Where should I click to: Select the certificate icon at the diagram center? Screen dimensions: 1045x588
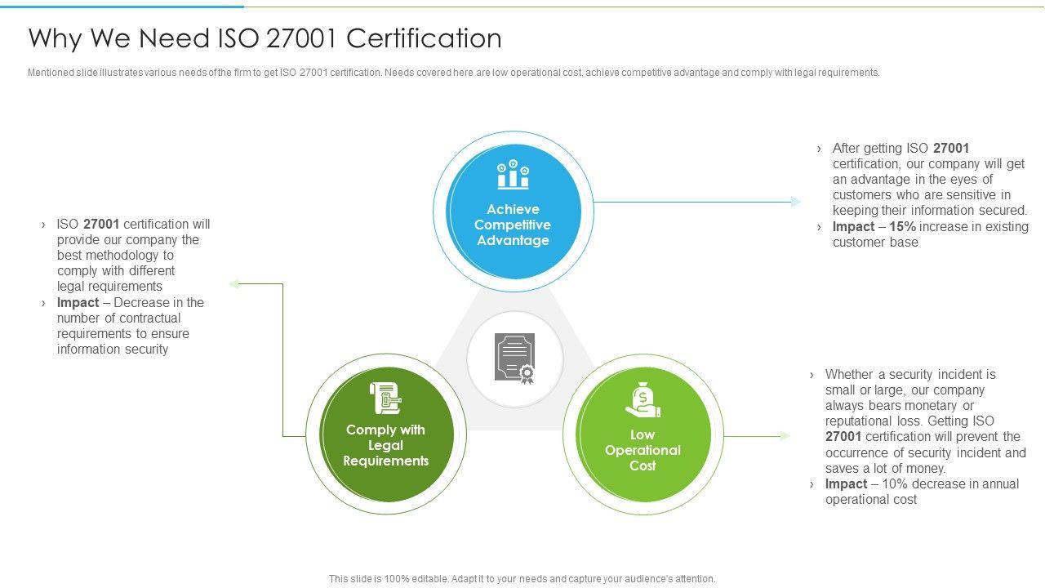pyautogui.click(x=515, y=359)
